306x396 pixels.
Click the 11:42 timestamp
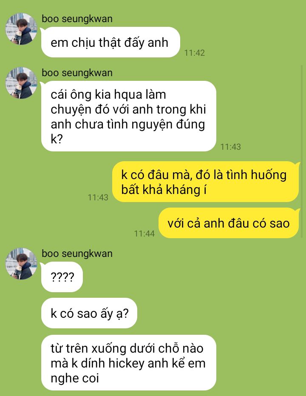[x=195, y=53]
